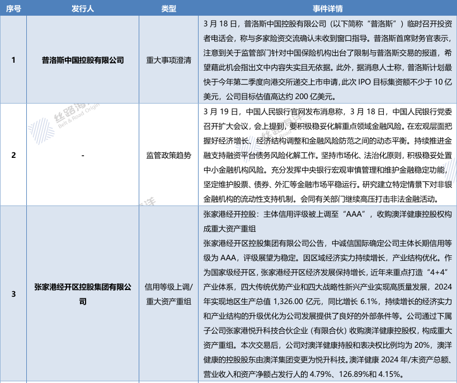Click the 类型 column header

point(168,9)
